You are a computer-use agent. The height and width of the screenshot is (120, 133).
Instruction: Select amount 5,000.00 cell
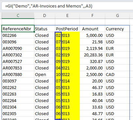(x=92, y=35)
